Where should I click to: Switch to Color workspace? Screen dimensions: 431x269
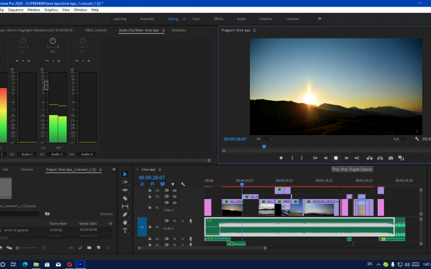point(196,19)
